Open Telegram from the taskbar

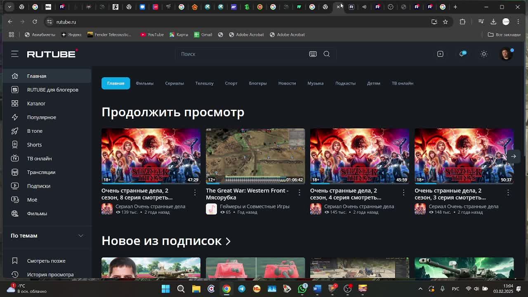point(242,289)
